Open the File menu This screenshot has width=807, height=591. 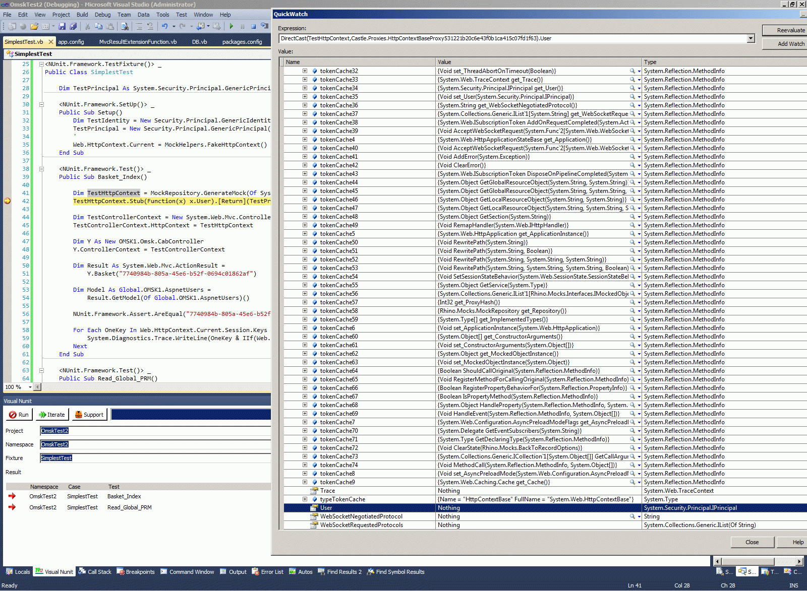7,15
